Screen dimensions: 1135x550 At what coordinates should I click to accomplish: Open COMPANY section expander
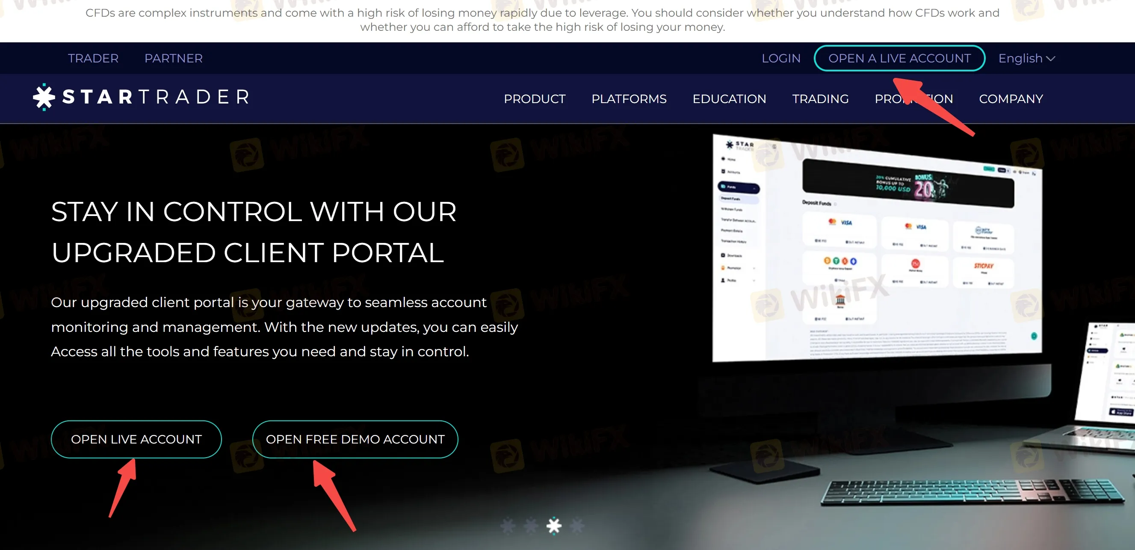click(1011, 99)
